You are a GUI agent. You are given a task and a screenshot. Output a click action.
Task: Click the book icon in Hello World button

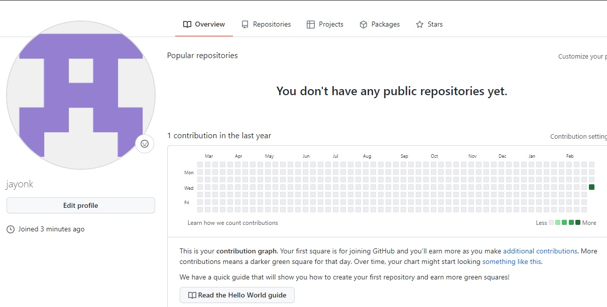point(192,295)
